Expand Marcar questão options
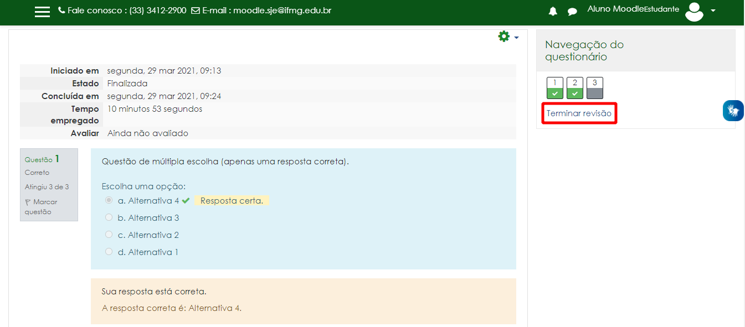The width and height of the screenshot is (745, 327). coord(44,206)
